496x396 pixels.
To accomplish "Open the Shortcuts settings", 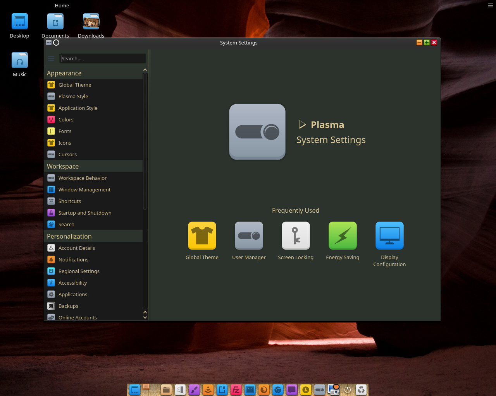I will (93, 201).
